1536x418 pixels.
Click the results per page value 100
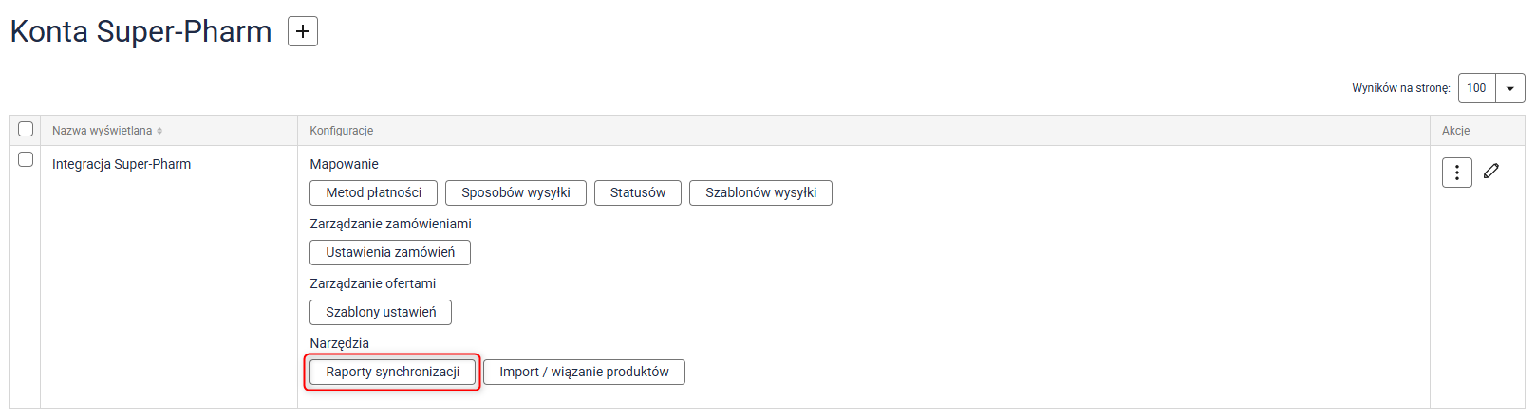point(1476,88)
